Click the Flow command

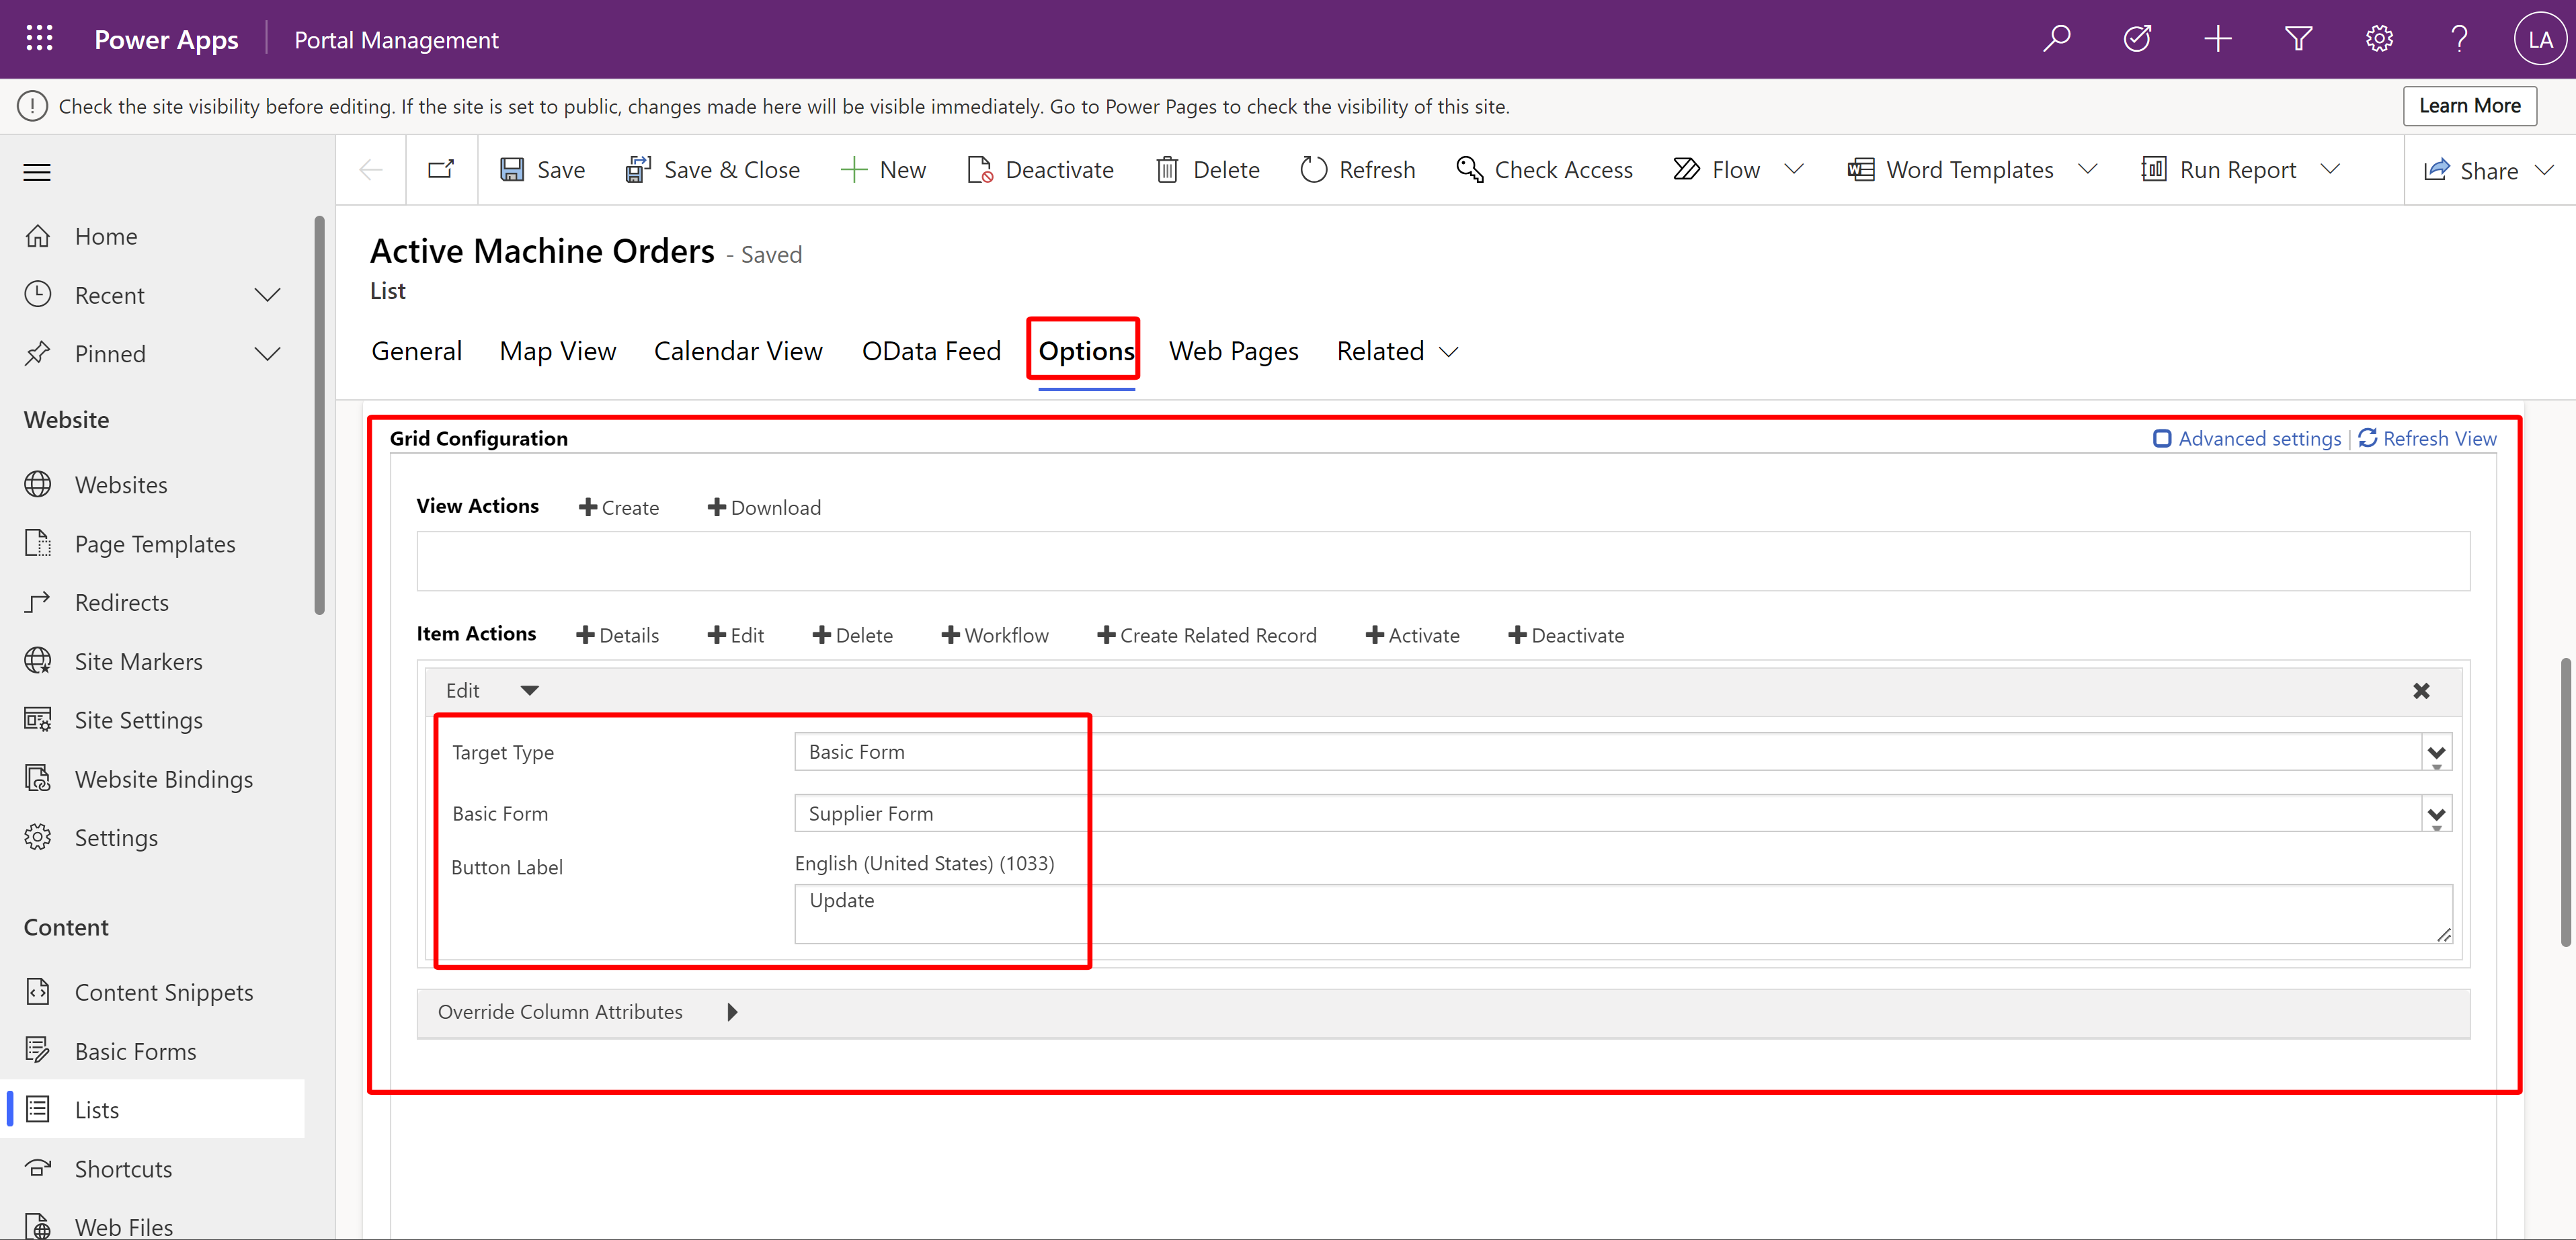pos(1716,170)
